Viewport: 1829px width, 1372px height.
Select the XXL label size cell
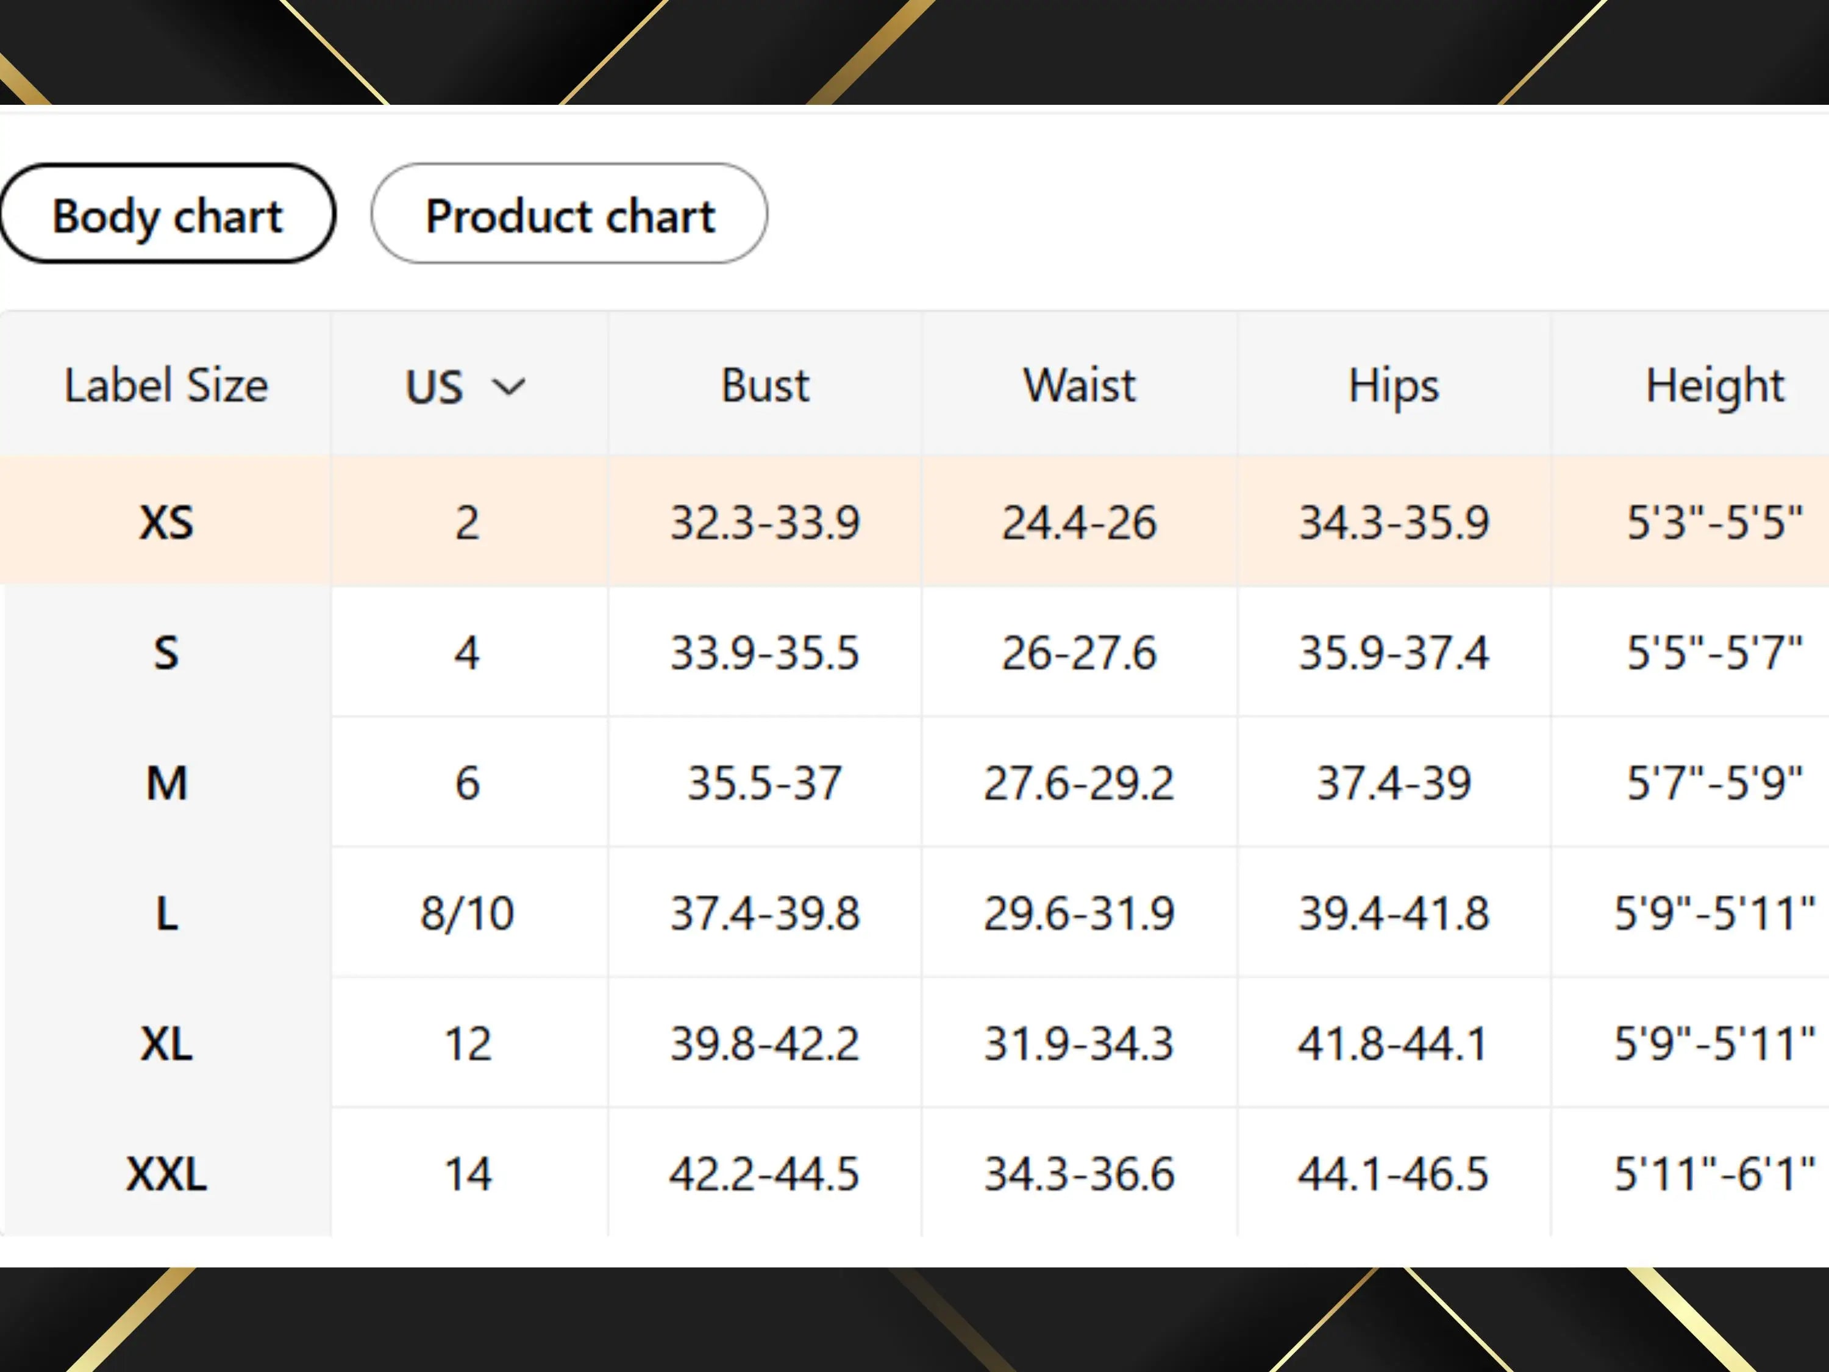166,1173
